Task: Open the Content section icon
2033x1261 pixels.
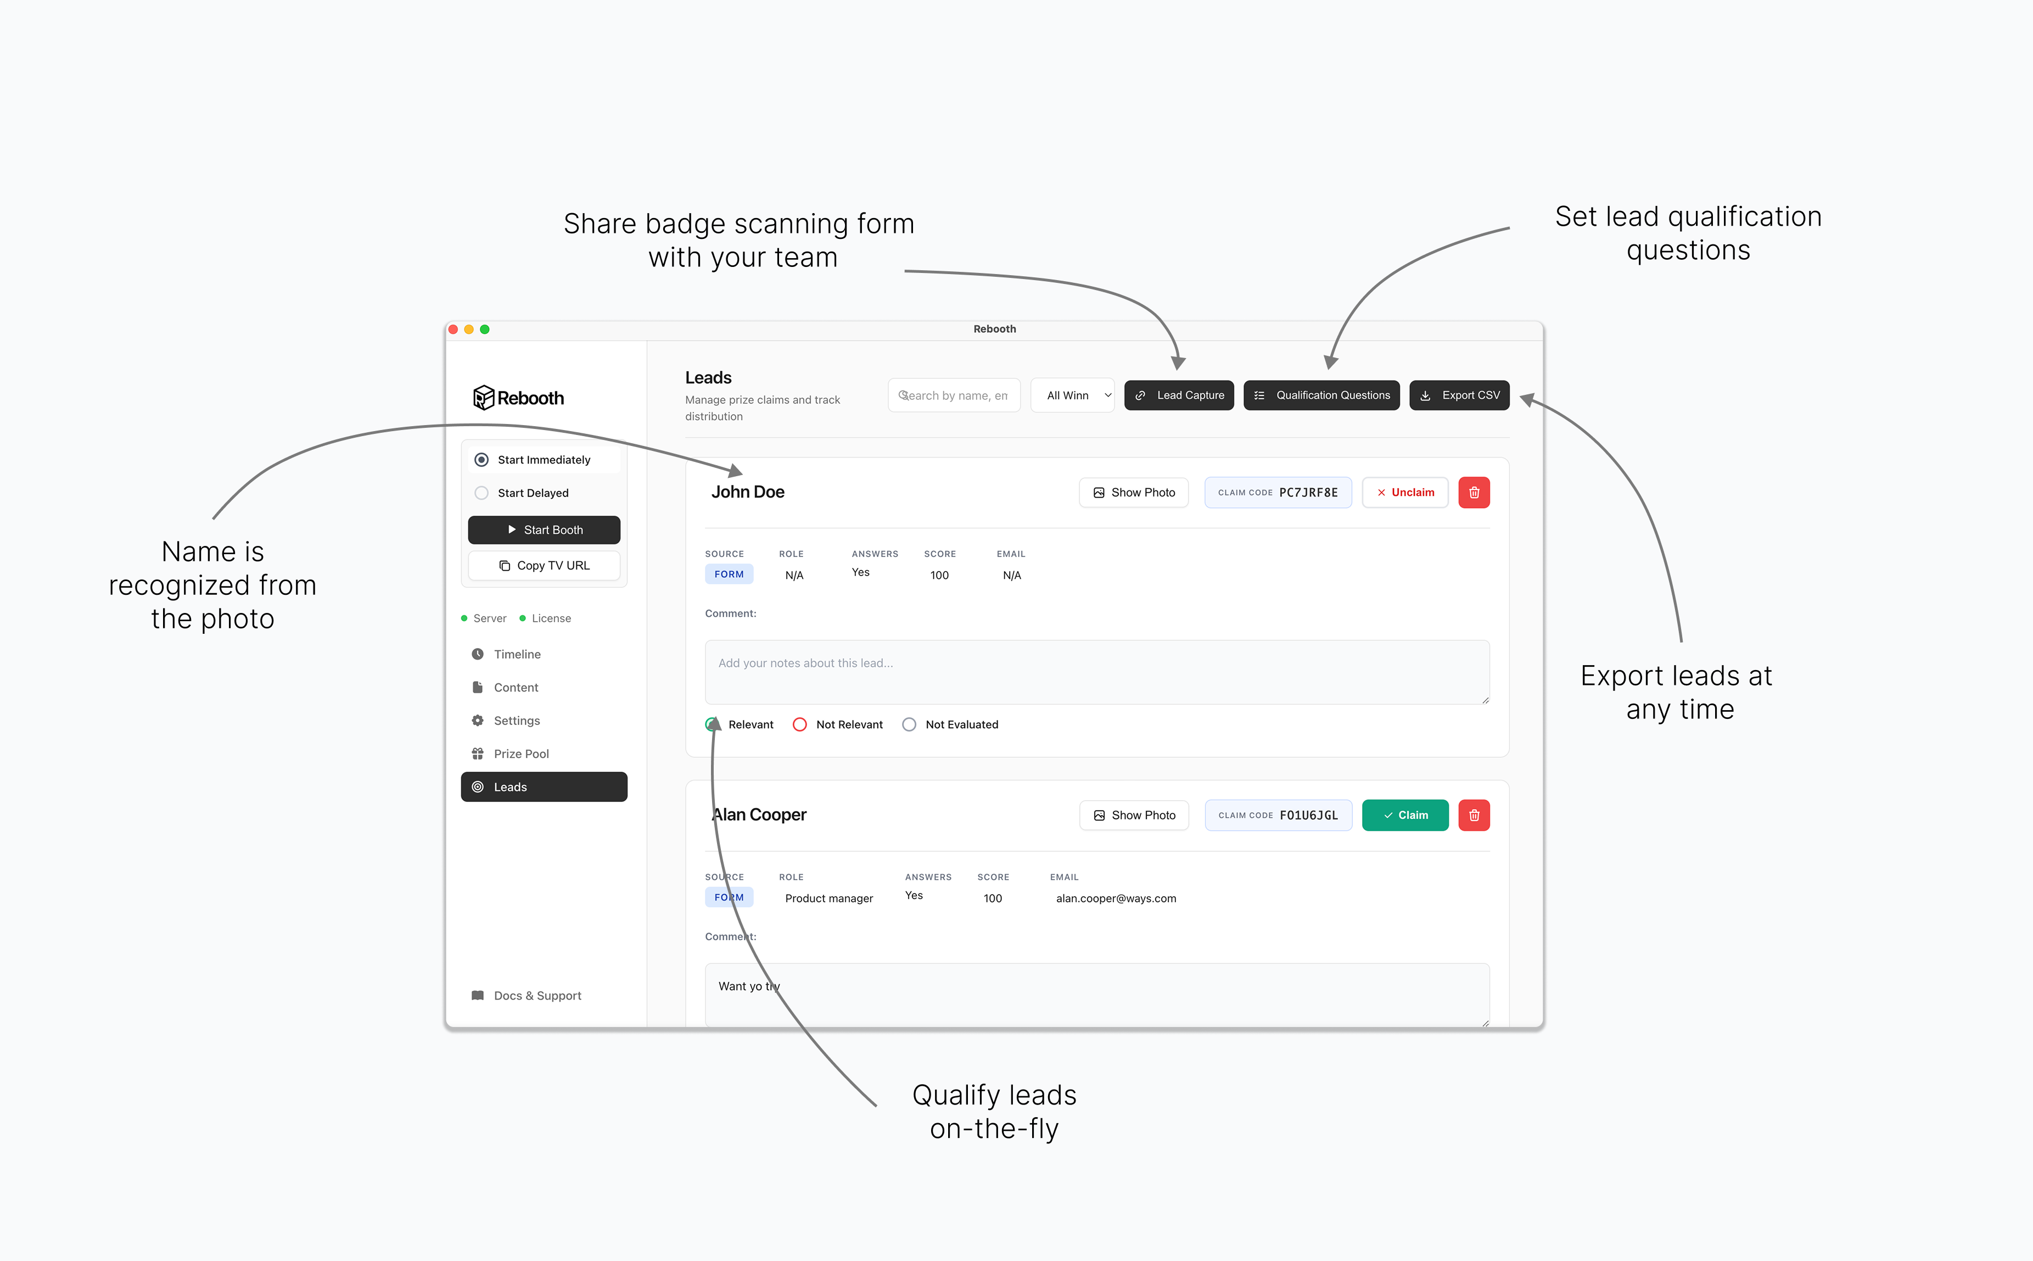Action: (478, 687)
